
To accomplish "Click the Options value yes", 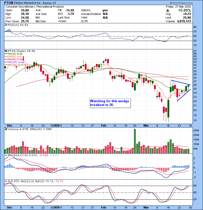I will (105, 10).
